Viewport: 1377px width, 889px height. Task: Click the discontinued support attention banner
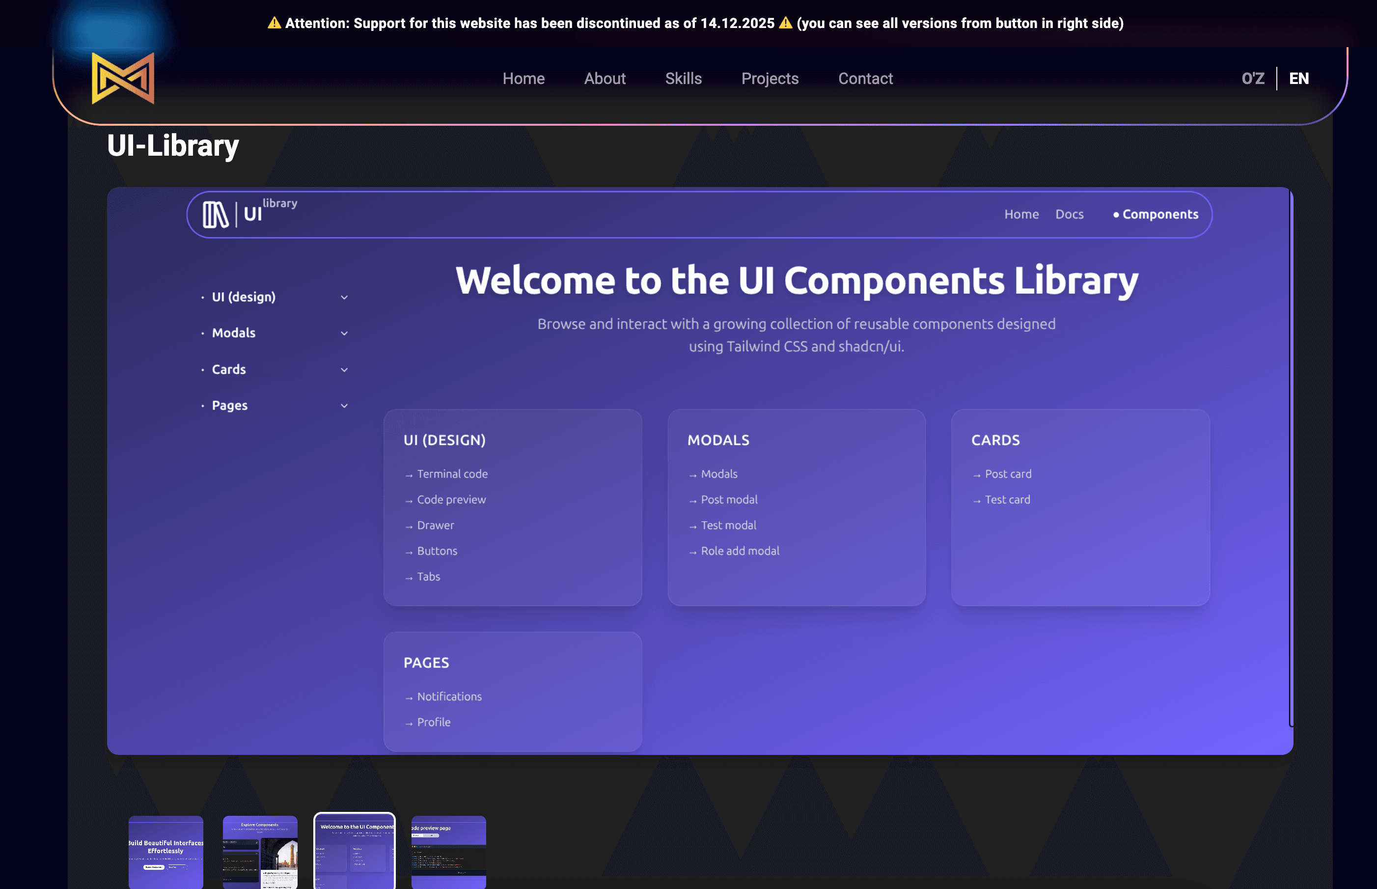coord(695,23)
